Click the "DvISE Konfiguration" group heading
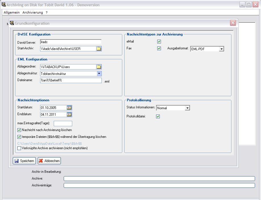 click(34, 34)
